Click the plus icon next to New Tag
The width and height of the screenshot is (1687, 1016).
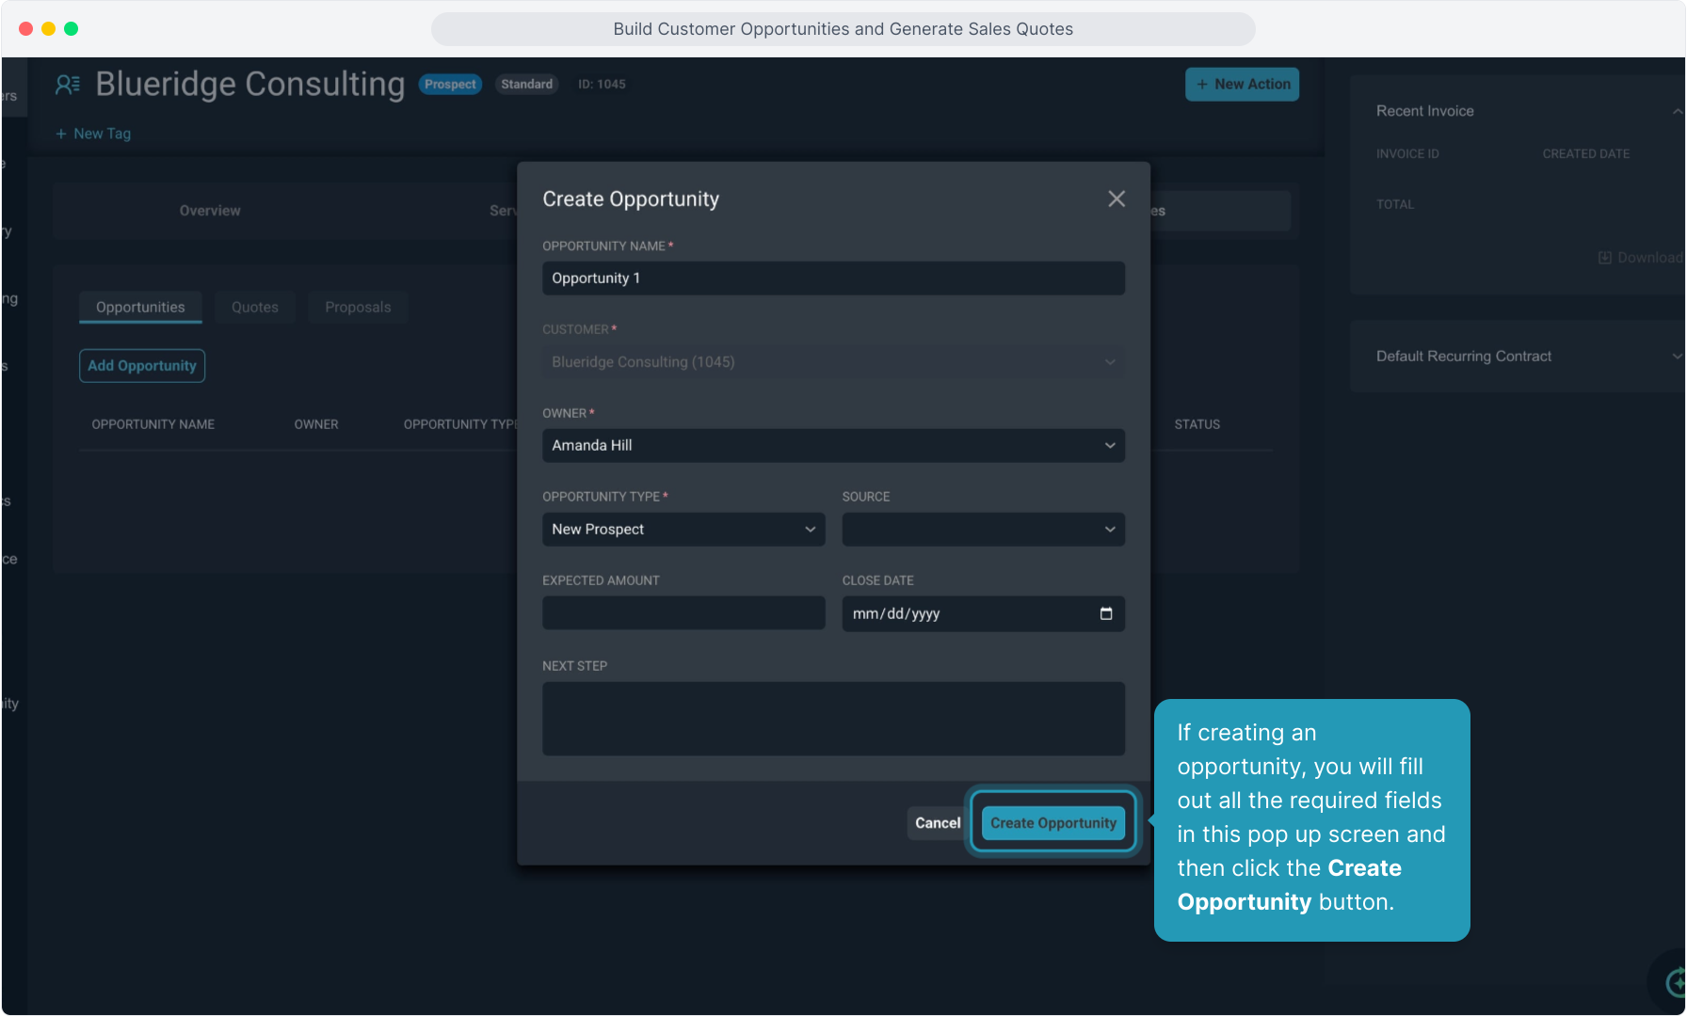click(61, 134)
